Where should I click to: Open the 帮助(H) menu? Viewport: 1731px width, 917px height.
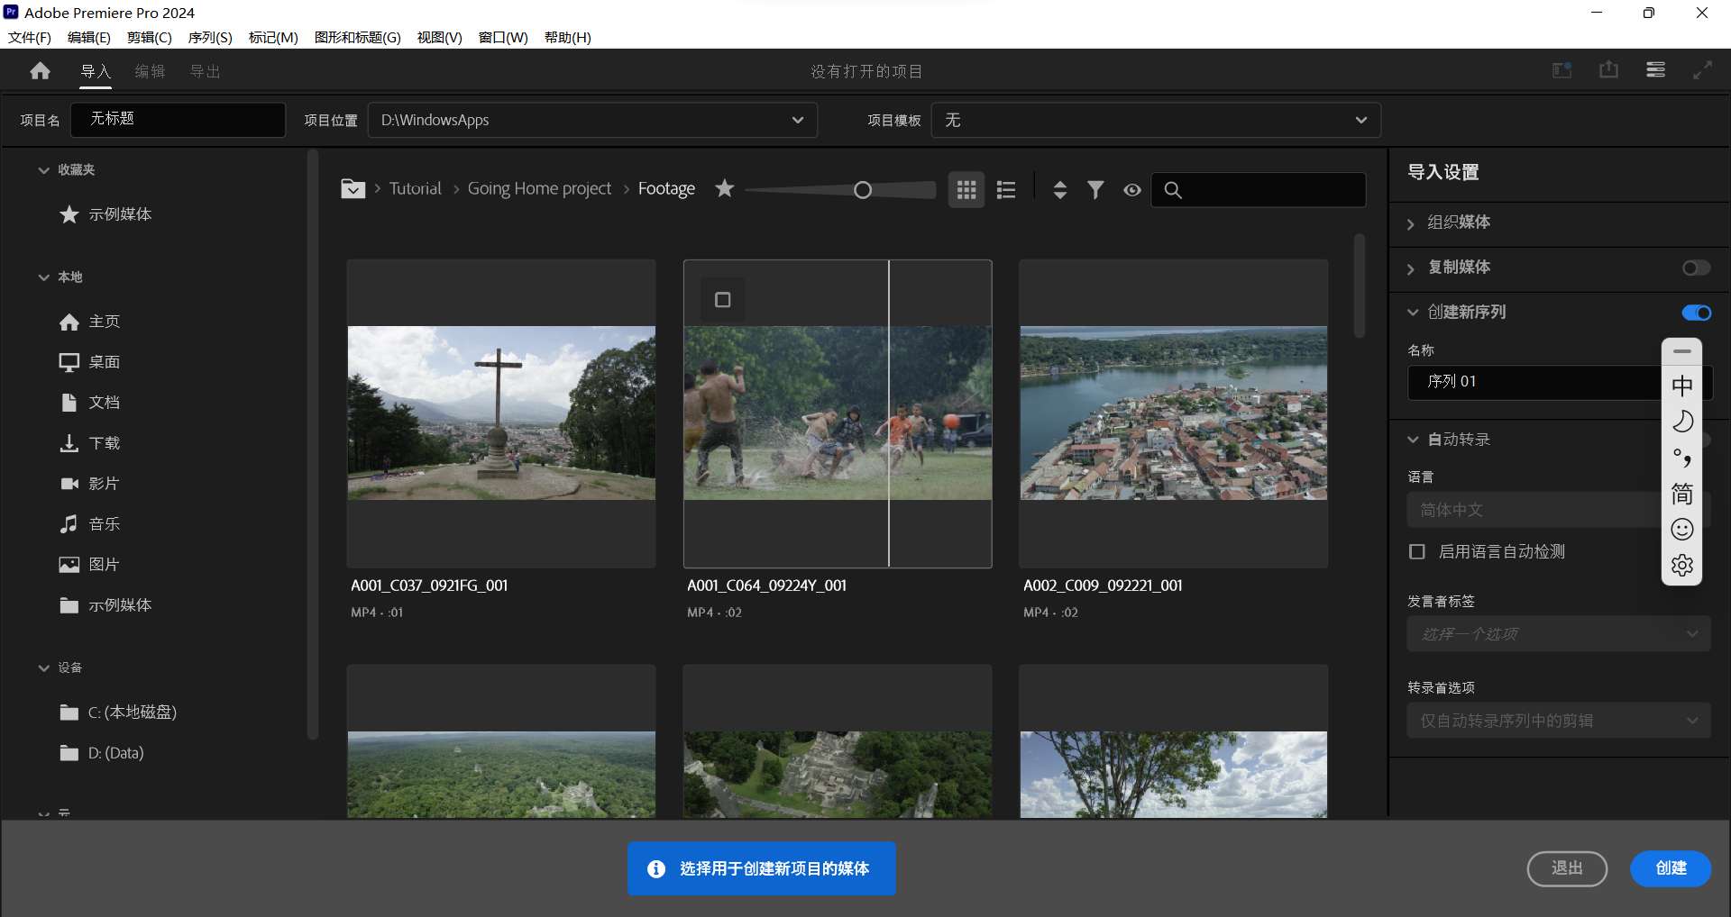pos(567,37)
